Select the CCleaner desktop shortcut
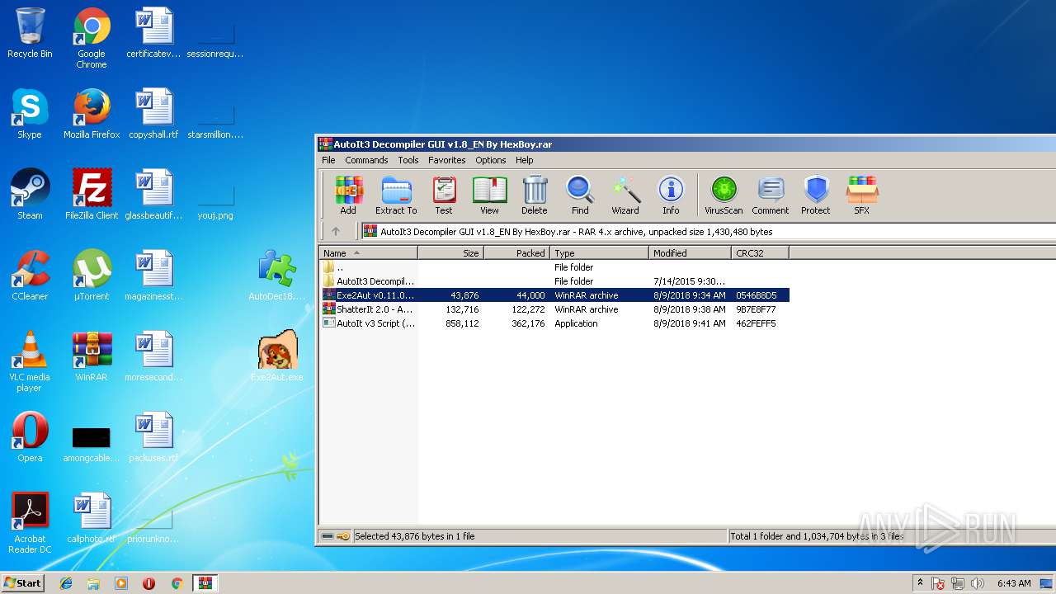 click(30, 276)
